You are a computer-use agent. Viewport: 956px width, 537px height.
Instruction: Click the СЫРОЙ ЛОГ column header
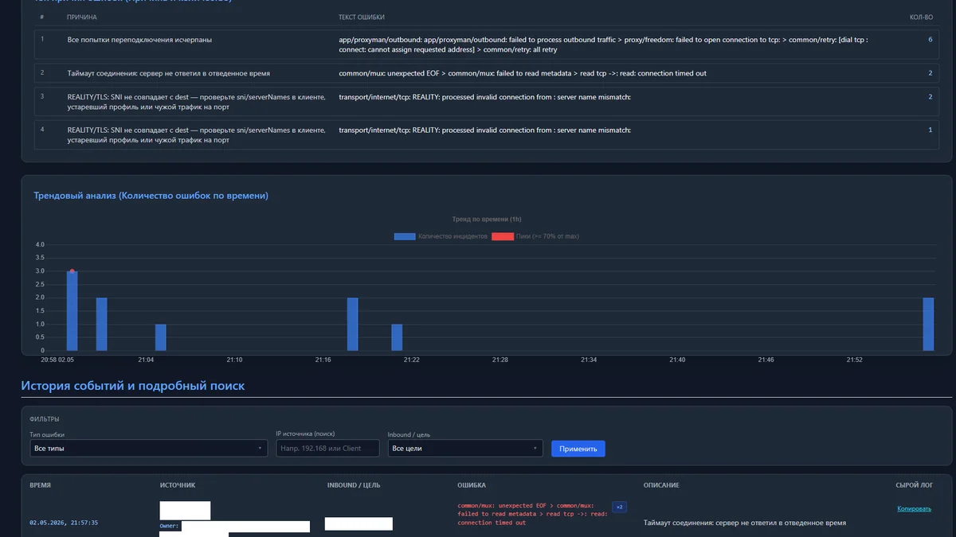coord(914,484)
